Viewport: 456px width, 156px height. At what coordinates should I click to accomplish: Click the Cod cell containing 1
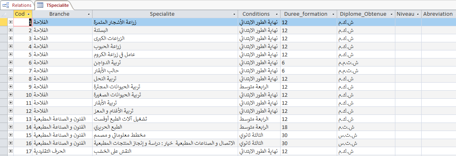pyautogui.click(x=23, y=22)
